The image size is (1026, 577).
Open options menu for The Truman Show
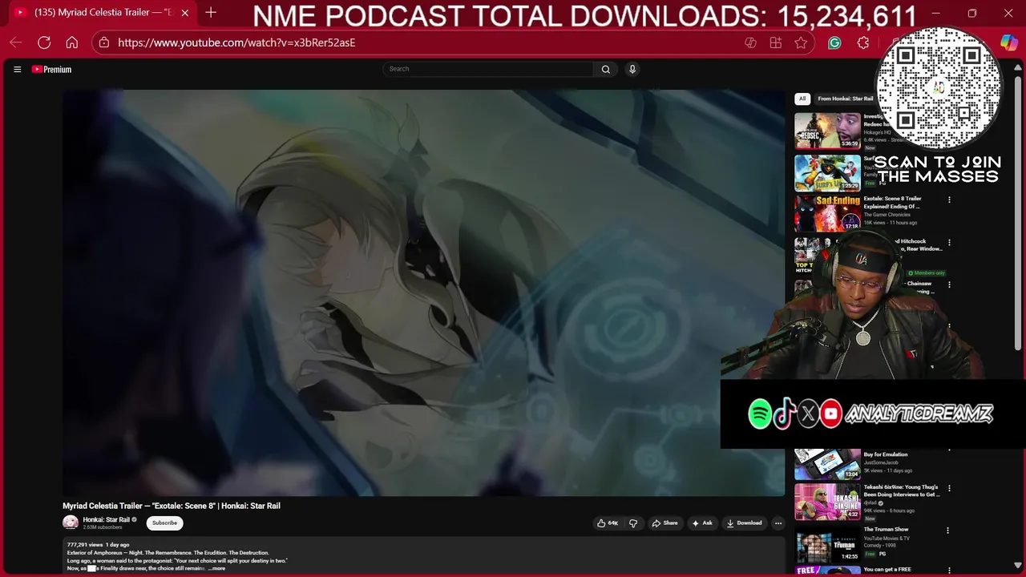click(x=947, y=530)
